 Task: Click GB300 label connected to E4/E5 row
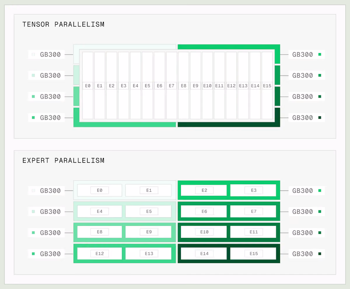[50, 212]
